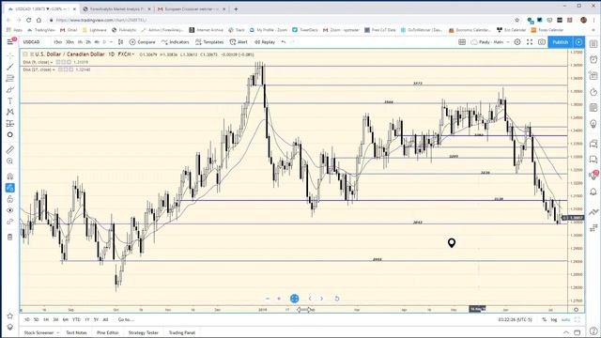601x338 pixels.
Task: Select the Text annotation tool
Action: (10, 100)
